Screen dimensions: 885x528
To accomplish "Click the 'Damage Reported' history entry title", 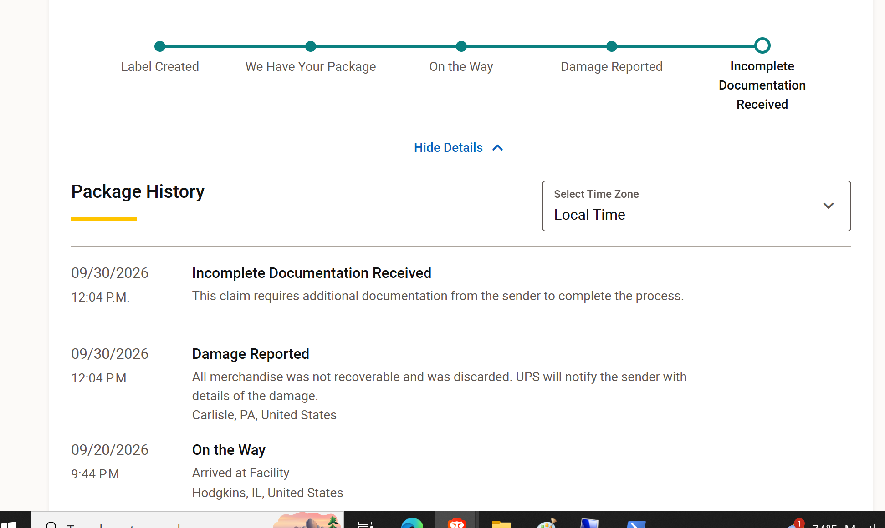I will click(251, 354).
